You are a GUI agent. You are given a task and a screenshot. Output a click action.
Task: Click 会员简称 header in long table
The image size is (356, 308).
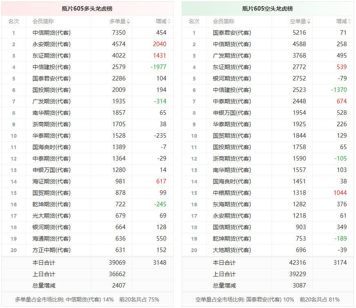(x=43, y=21)
